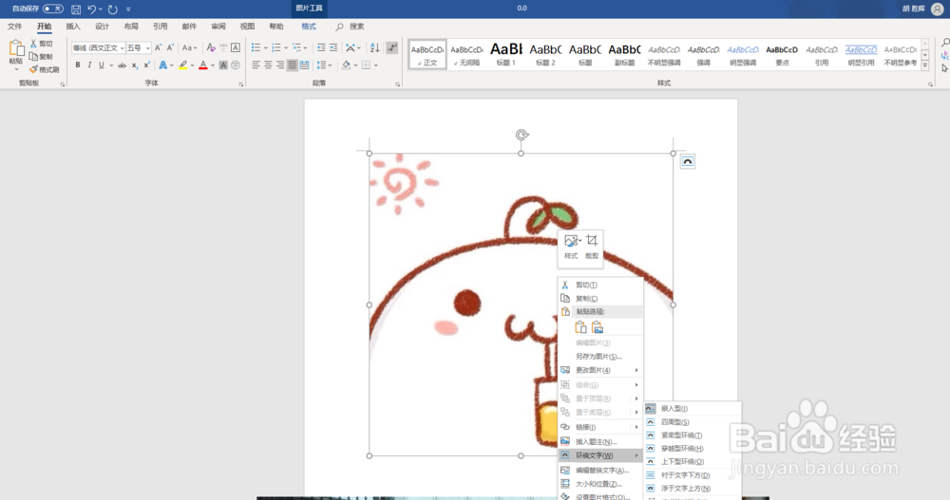Click the 裁剪 crop mini-toolbar icon
The image size is (950, 500).
point(592,247)
